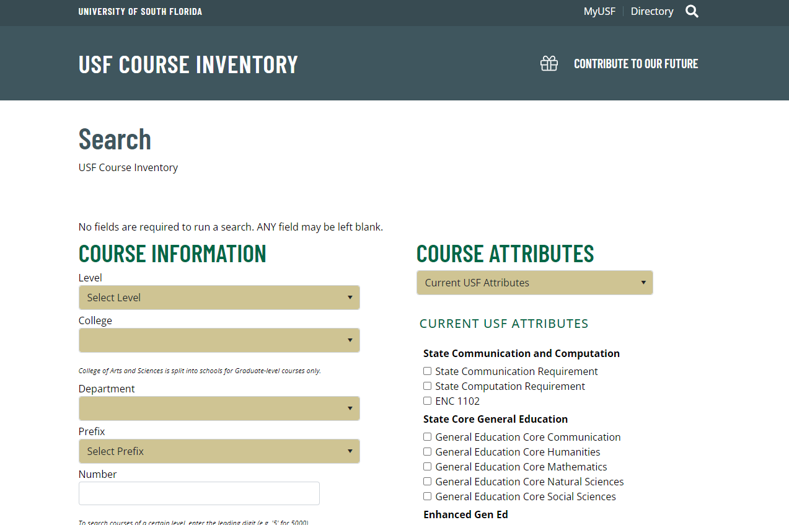Click Contribute To Our Future link
This screenshot has width=789, height=525.
tap(636, 64)
